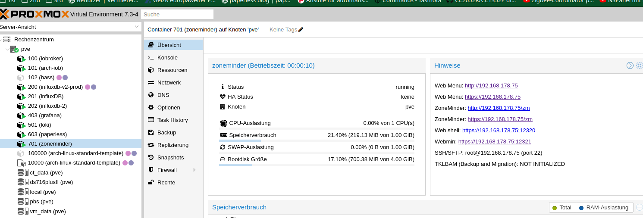Viewport: 643px width, 218px height.
Task: Collapse the Rechenzentrum tree node
Action: [x=1, y=39]
